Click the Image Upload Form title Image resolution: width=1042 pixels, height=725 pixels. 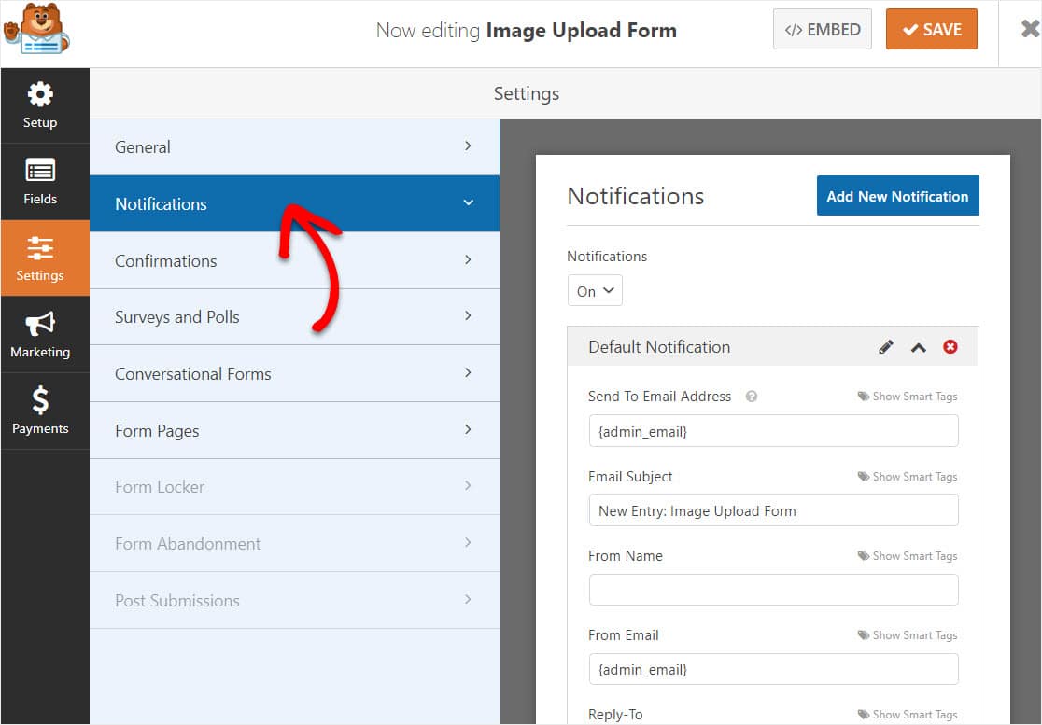pos(582,31)
